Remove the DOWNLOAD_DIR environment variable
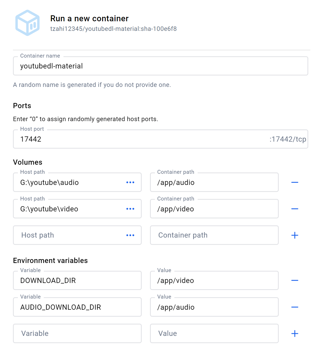The height and width of the screenshot is (353, 315). pos(295,281)
